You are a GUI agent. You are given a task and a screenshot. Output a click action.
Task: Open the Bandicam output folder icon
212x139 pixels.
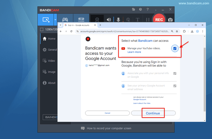pos(134,10)
